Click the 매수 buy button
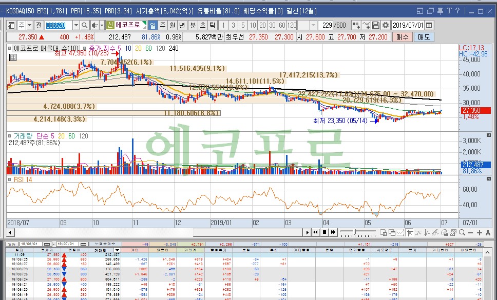This screenshot has height=300, width=497. [x=402, y=37]
